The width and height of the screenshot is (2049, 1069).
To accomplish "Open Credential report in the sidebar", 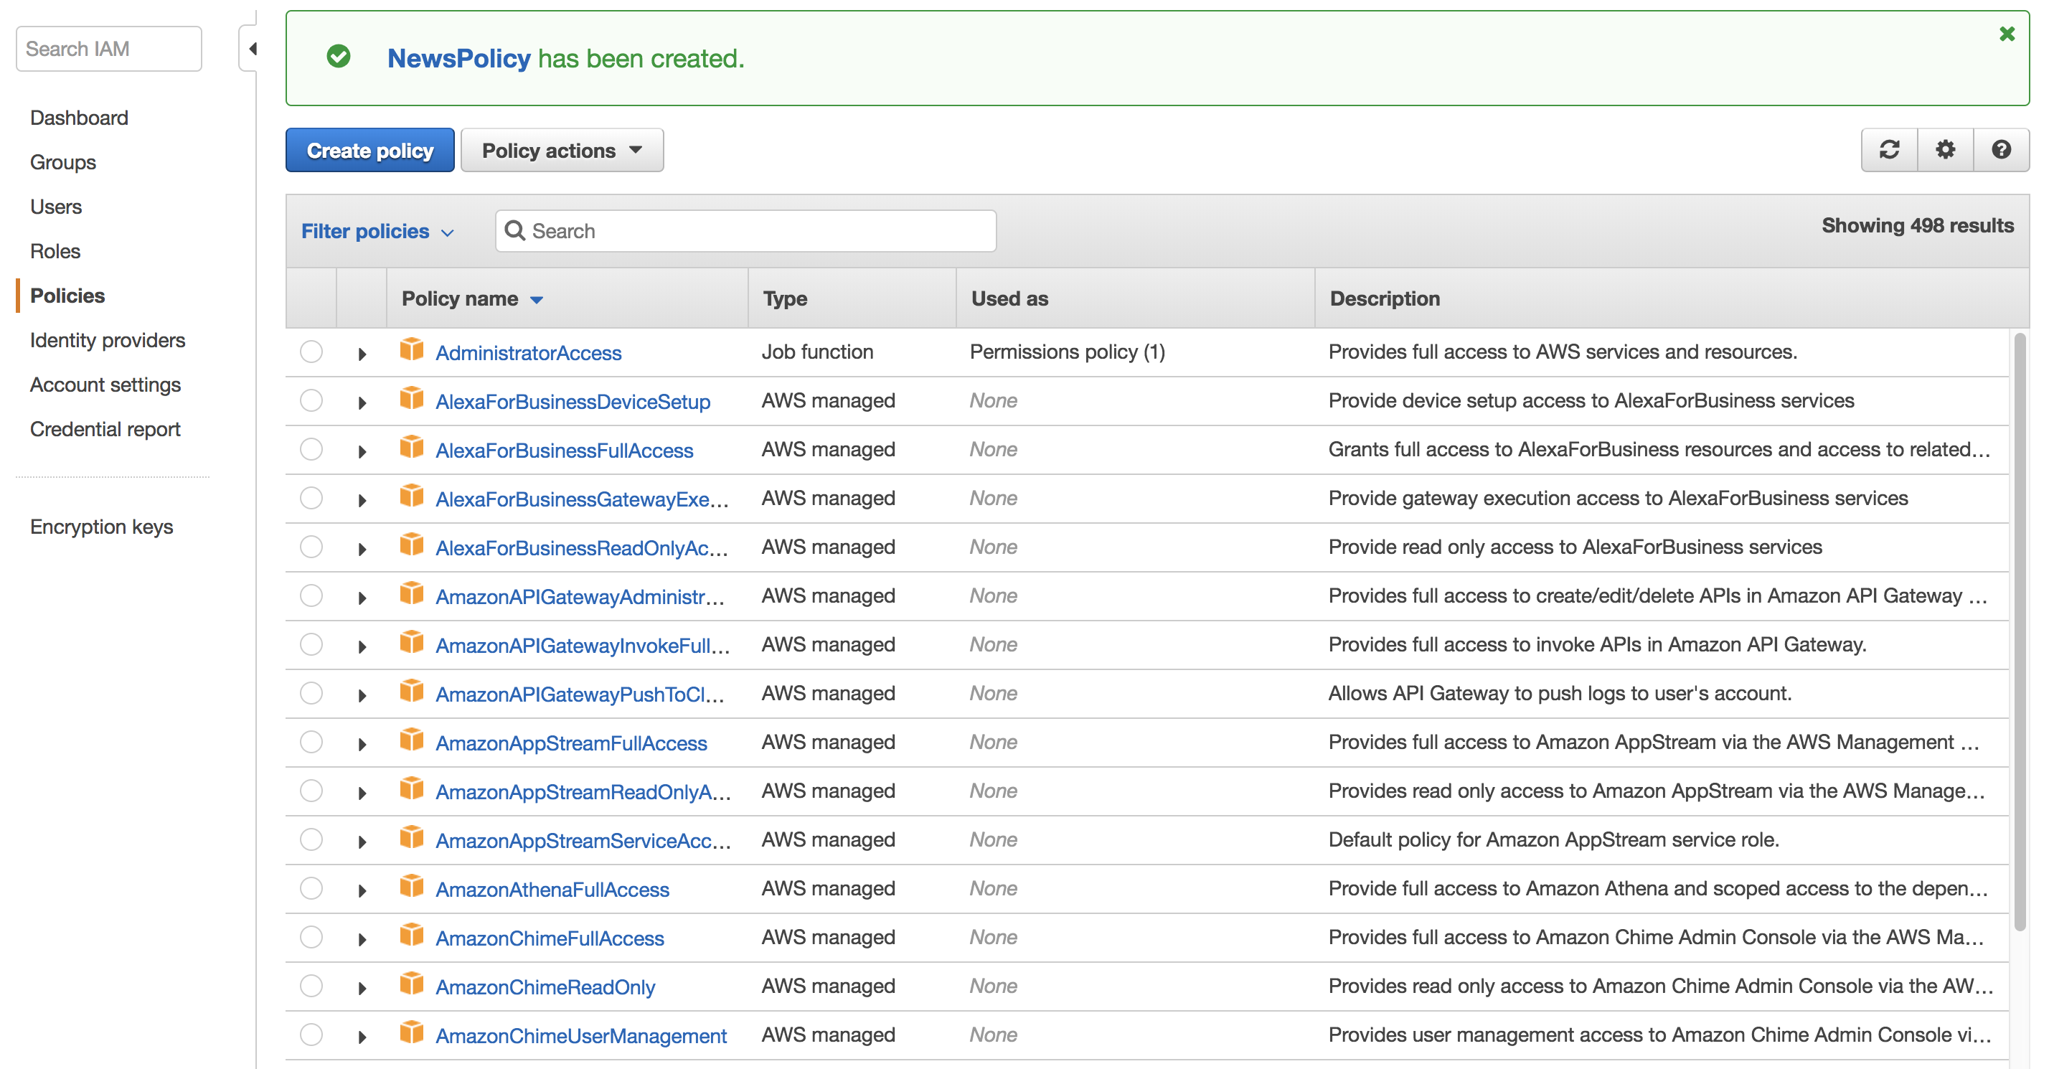I will pyautogui.click(x=105, y=430).
